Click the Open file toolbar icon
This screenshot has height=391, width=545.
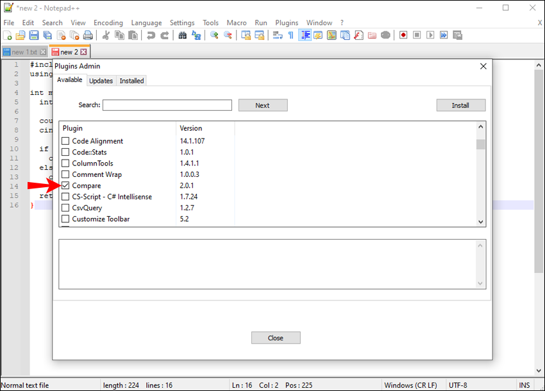[x=21, y=35]
